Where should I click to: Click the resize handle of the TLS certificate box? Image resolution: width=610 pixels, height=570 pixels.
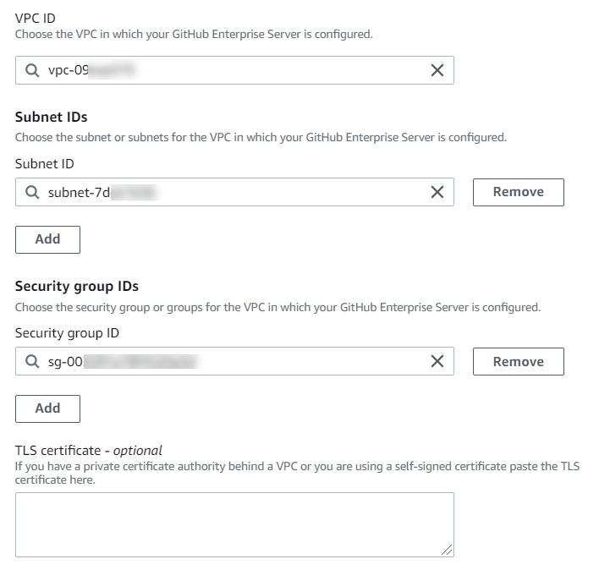446,550
